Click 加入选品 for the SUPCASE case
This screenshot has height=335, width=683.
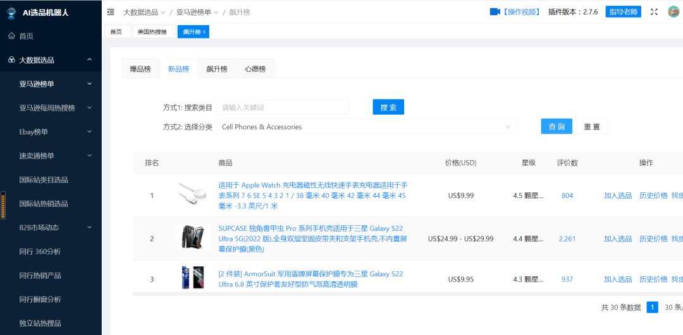point(618,238)
